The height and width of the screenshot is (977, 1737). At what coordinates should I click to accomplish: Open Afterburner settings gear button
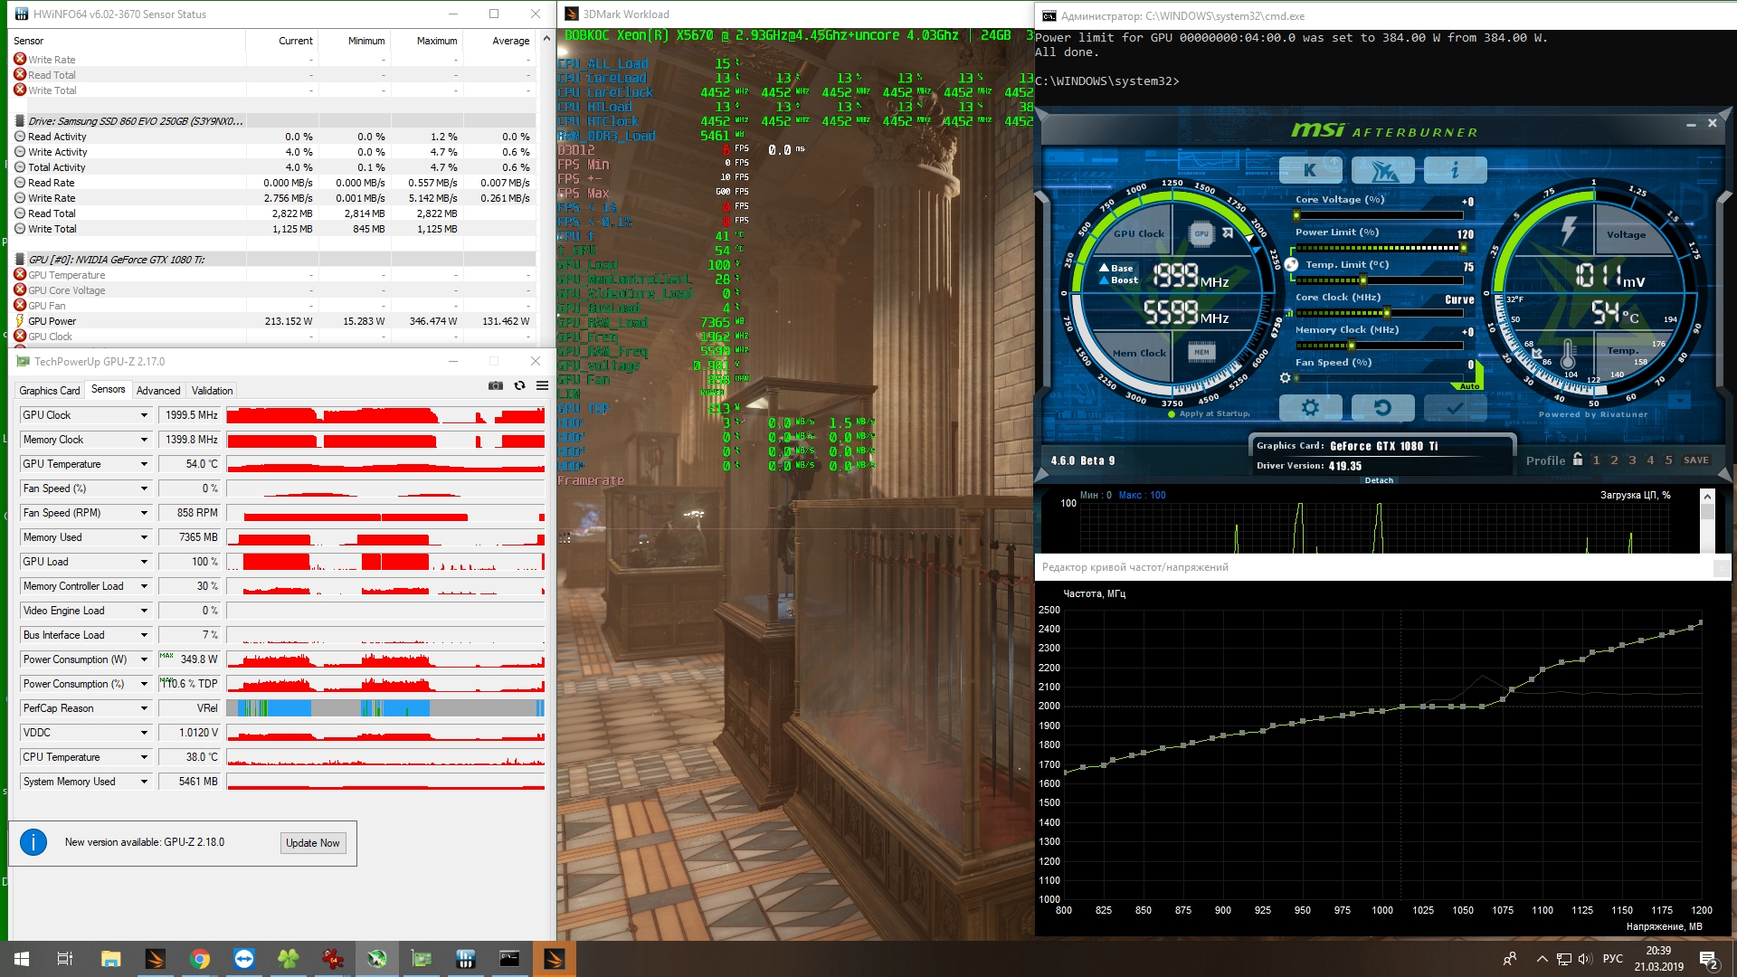(x=1309, y=408)
